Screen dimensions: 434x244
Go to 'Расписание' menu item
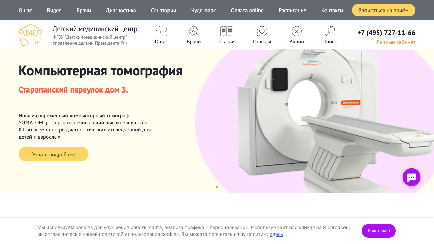293,11
